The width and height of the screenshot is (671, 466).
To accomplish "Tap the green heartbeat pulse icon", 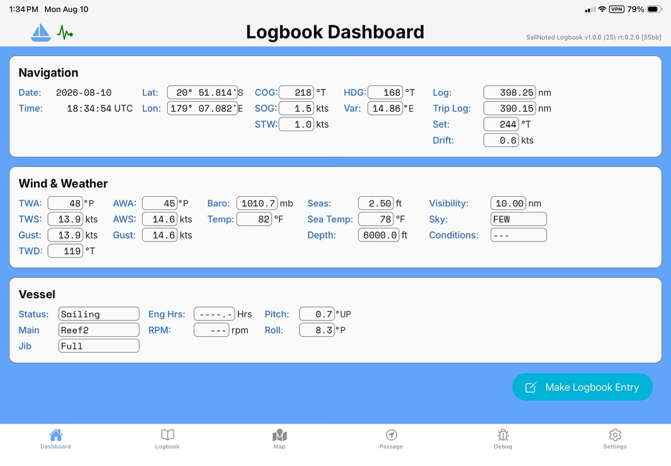I will 64,33.
